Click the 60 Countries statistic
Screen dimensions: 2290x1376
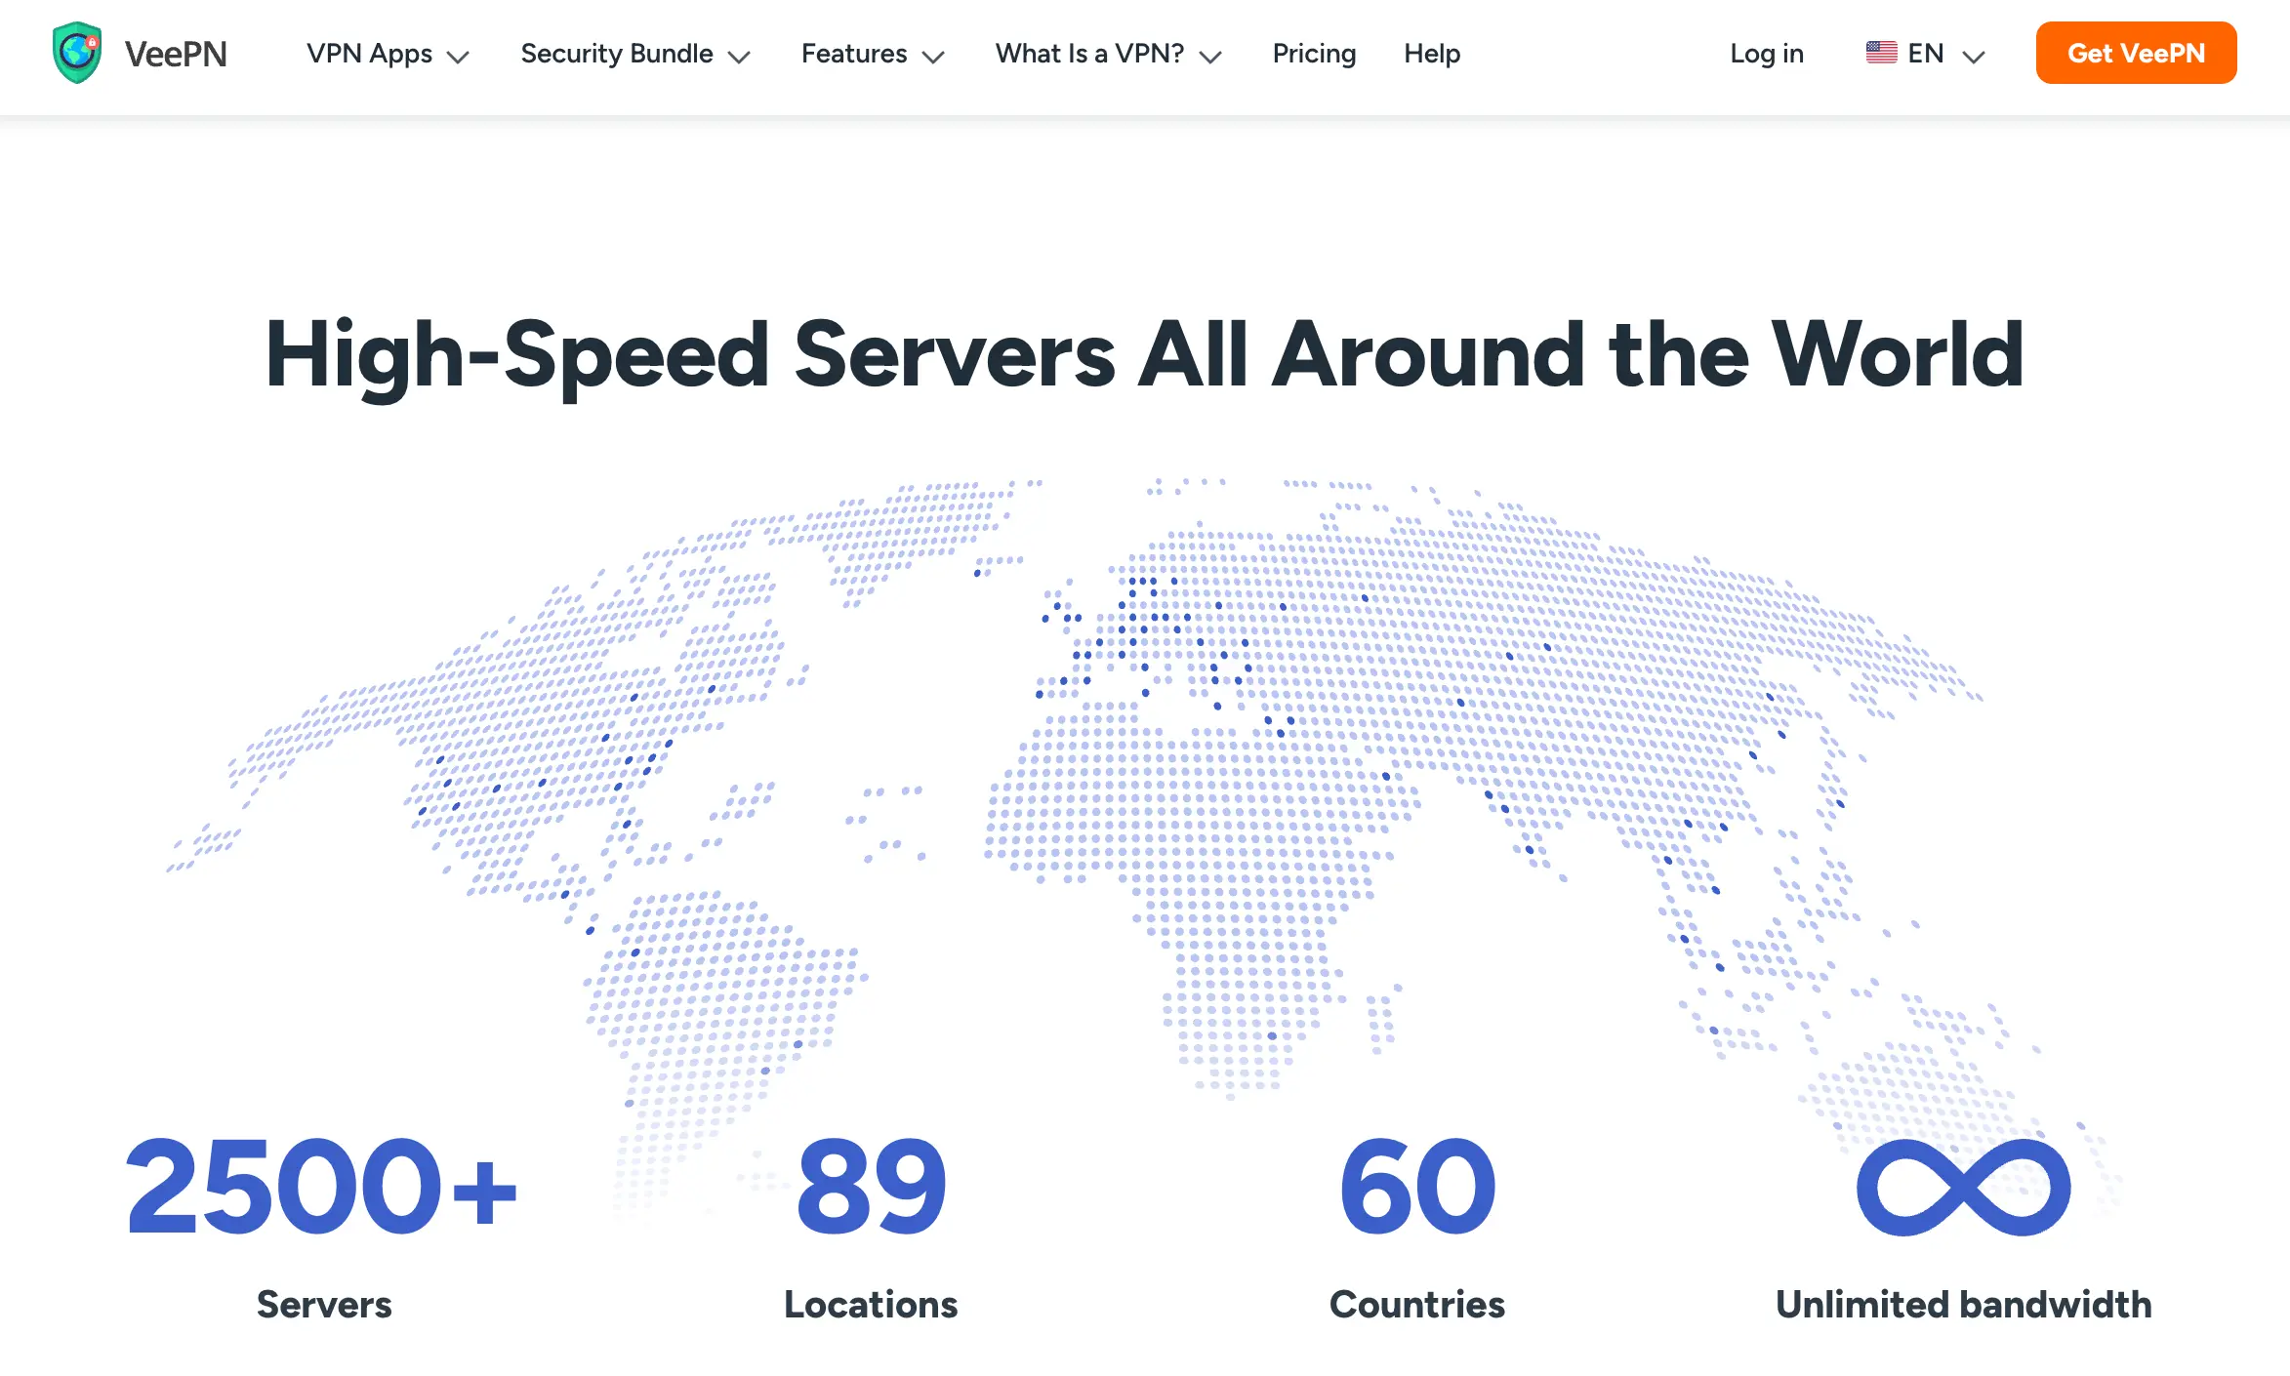point(1416,1187)
